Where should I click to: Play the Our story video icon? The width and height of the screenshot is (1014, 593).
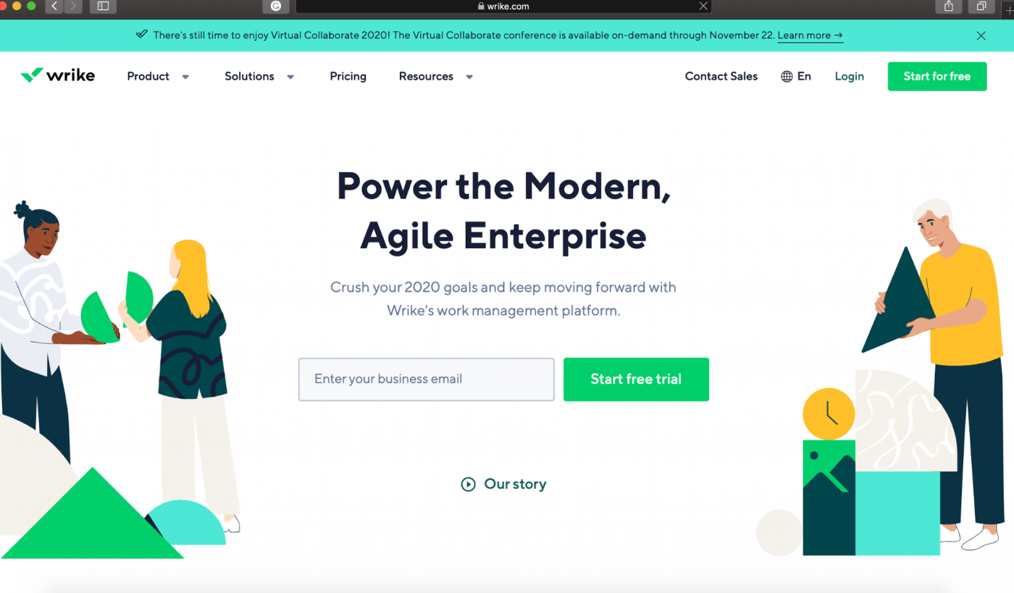point(468,484)
